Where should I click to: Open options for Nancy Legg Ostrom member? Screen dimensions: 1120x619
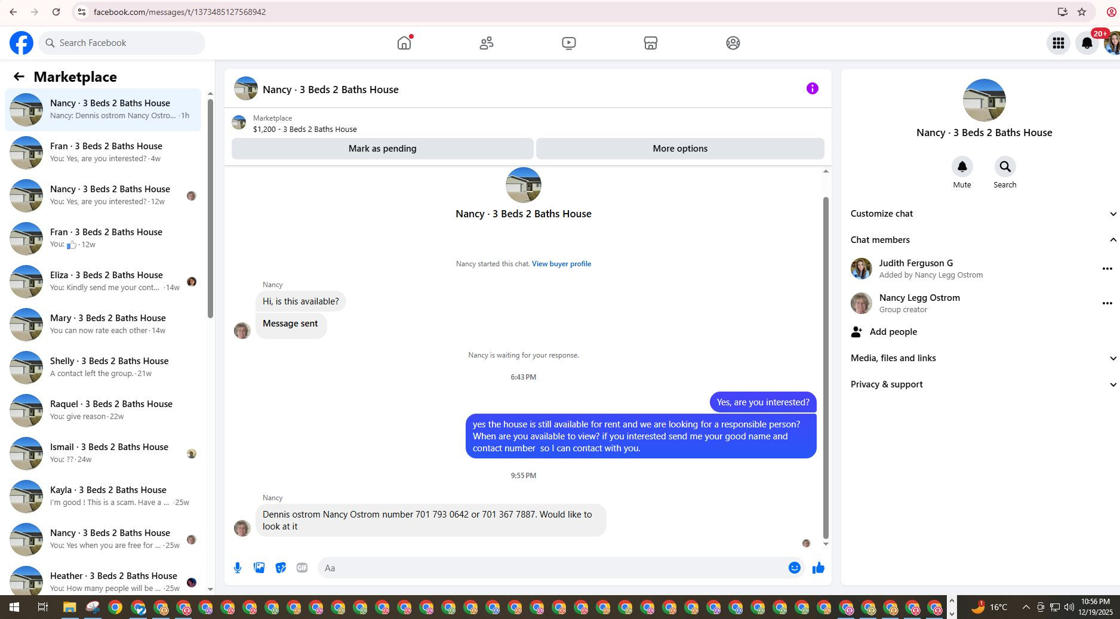pos(1107,303)
